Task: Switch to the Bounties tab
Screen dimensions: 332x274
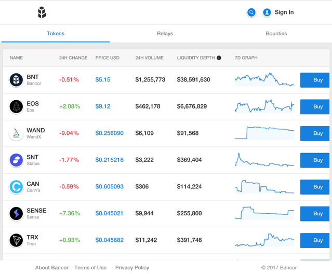Action: click(276, 34)
